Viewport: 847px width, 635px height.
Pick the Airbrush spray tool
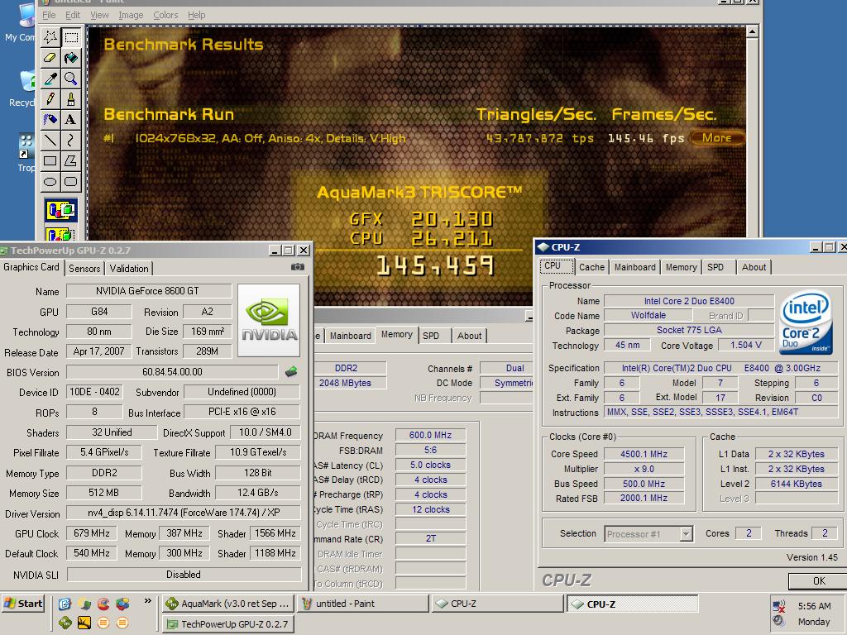click(50, 119)
